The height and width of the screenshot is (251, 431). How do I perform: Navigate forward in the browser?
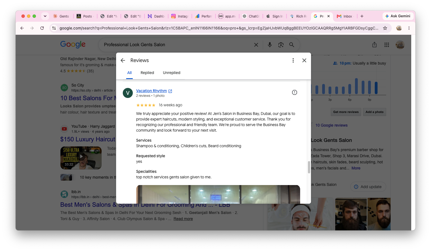coord(32,28)
